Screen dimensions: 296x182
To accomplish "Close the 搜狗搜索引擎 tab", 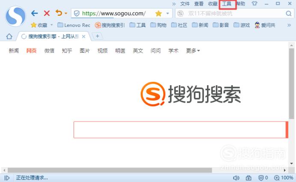I will tap(83, 37).
